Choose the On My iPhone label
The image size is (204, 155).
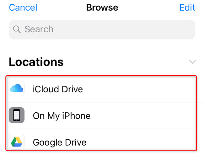click(62, 116)
